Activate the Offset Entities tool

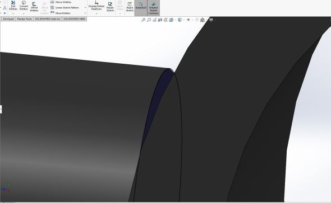[x=34, y=7]
